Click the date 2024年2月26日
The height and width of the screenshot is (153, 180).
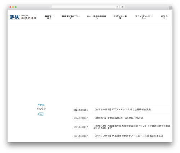[81, 110]
